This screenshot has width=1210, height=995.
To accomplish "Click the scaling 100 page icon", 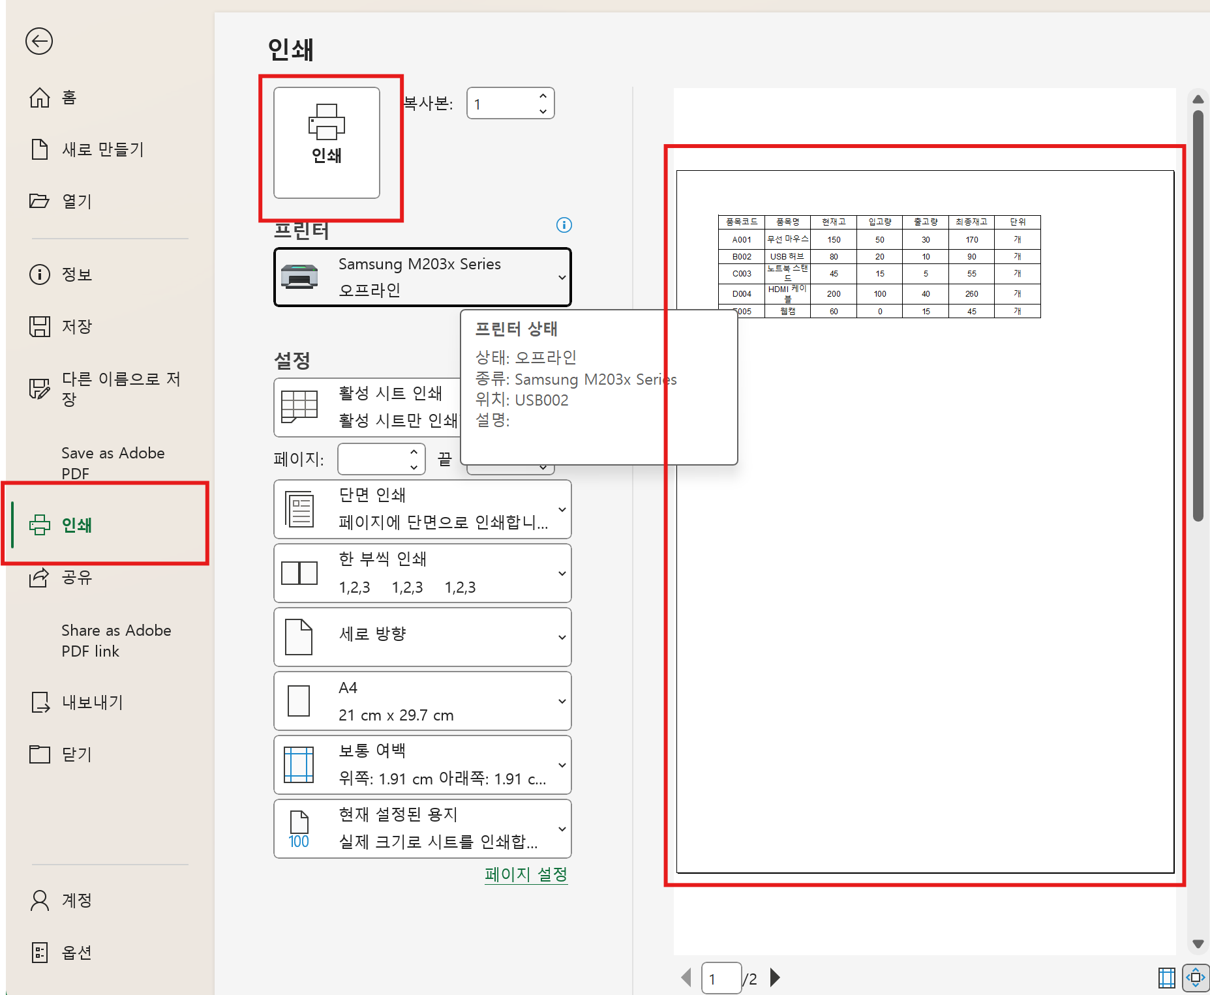I will (299, 829).
